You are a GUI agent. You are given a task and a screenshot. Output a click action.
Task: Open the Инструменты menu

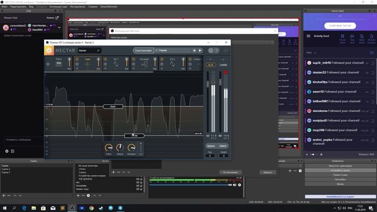[78, 6]
